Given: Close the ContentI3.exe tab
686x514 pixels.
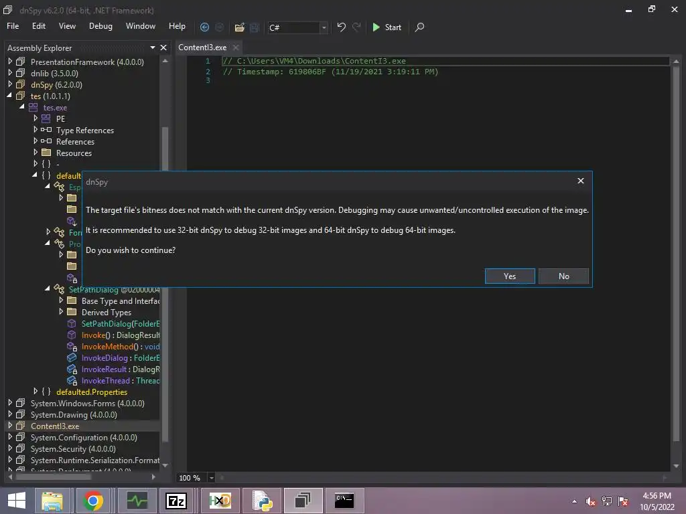Looking at the screenshot, I should [236, 48].
